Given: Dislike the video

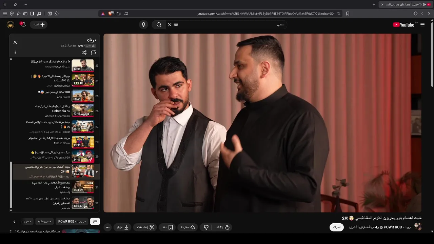Looking at the screenshot, I should click(206, 227).
